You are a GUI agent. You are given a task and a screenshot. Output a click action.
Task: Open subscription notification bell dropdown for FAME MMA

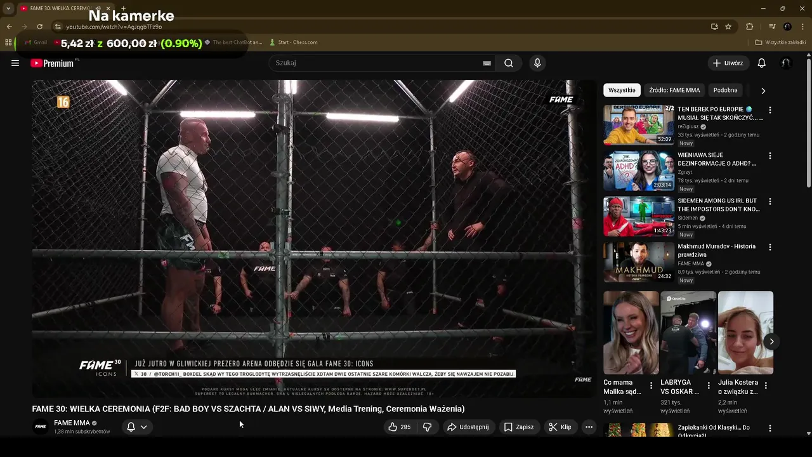click(x=136, y=427)
